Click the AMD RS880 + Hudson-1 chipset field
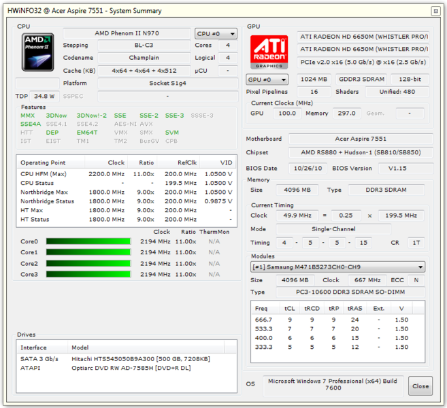Image resolution: width=447 pixels, height=408 pixels. click(361, 152)
